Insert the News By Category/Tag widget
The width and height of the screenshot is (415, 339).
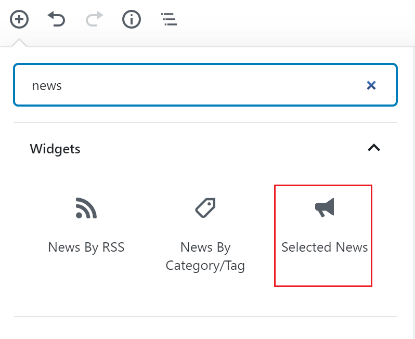pyautogui.click(x=205, y=236)
